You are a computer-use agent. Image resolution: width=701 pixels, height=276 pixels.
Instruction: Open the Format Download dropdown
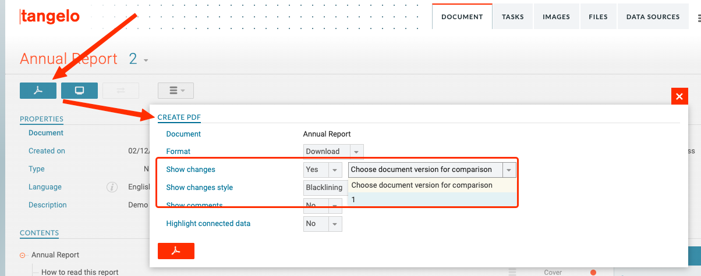pos(334,152)
